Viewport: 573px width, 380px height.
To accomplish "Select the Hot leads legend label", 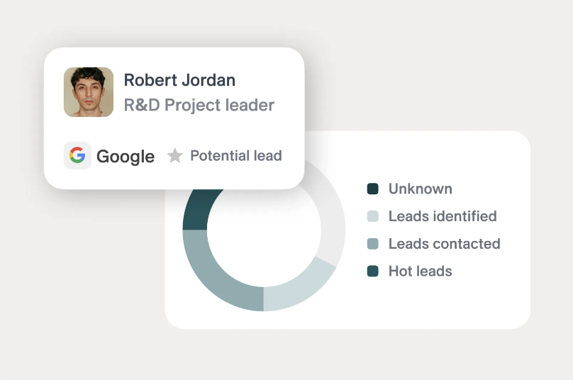I will (x=421, y=271).
